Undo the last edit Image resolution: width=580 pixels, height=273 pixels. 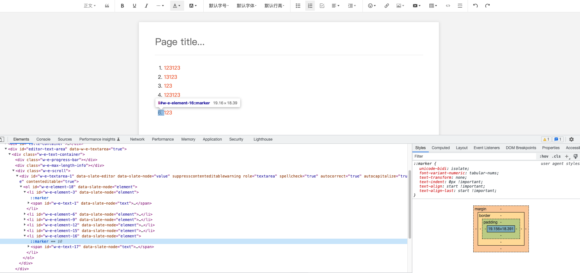pos(475,6)
